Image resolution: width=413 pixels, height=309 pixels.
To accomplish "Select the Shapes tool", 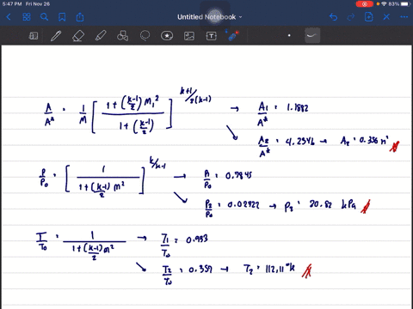I will 122,36.
